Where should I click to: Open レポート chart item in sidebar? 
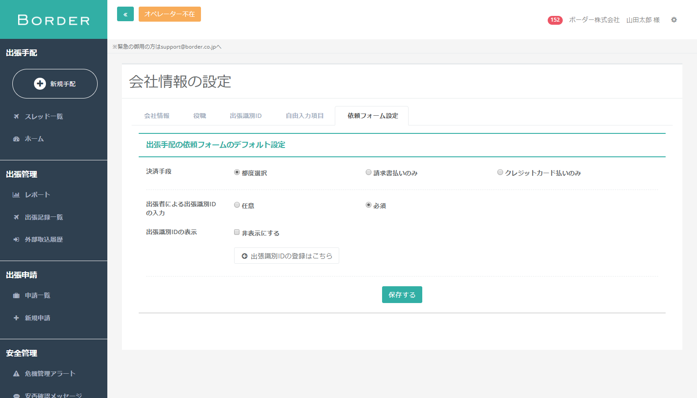pyautogui.click(x=37, y=195)
